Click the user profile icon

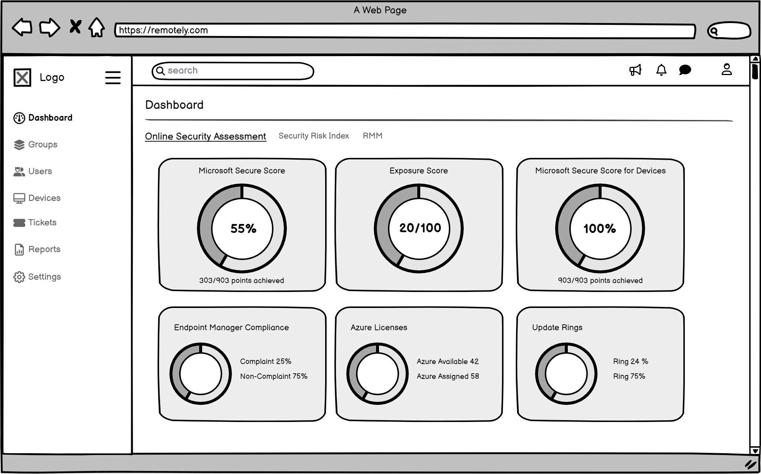pyautogui.click(x=726, y=69)
